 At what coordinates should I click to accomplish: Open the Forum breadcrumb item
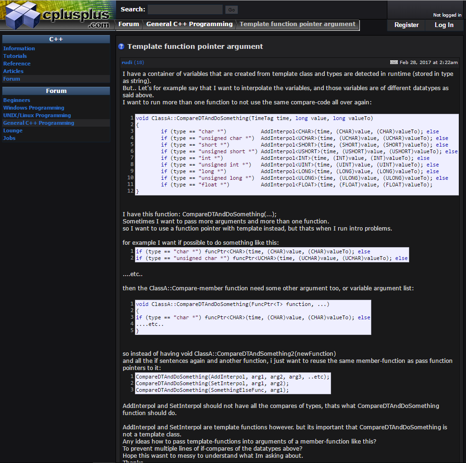click(128, 24)
